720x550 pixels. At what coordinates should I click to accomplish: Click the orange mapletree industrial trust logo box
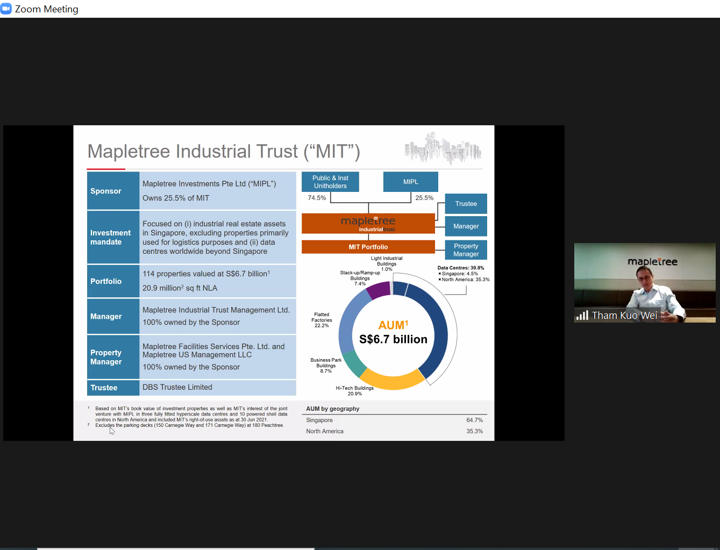(x=368, y=224)
